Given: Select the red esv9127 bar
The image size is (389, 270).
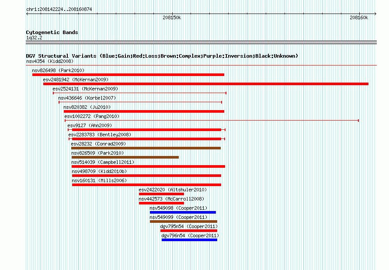Looking at the screenshot, I should 146,130.
